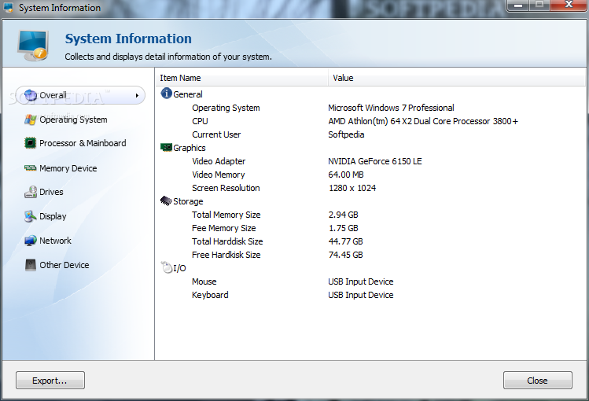This screenshot has height=401, width=589.
Task: Open the Drives section label
Action: tap(51, 192)
